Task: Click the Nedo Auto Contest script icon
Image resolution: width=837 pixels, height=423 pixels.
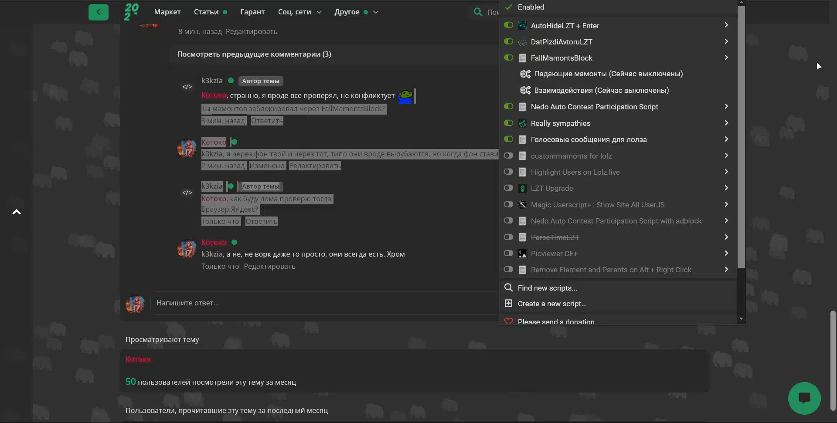Action: (522, 107)
